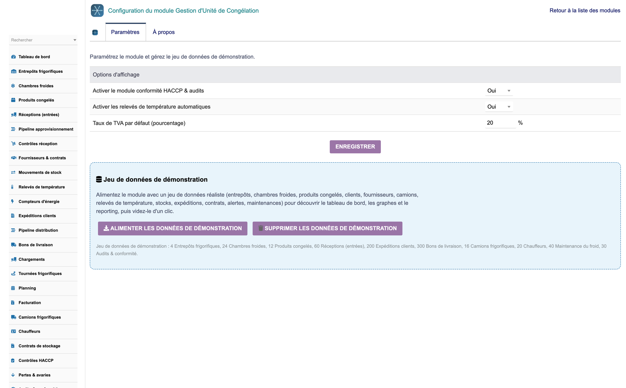The height and width of the screenshot is (388, 626).
Task: Open Contrats de stockage menu entry
Action: tap(39, 346)
